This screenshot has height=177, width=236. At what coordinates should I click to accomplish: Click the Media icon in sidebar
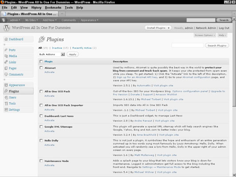point(6,56)
